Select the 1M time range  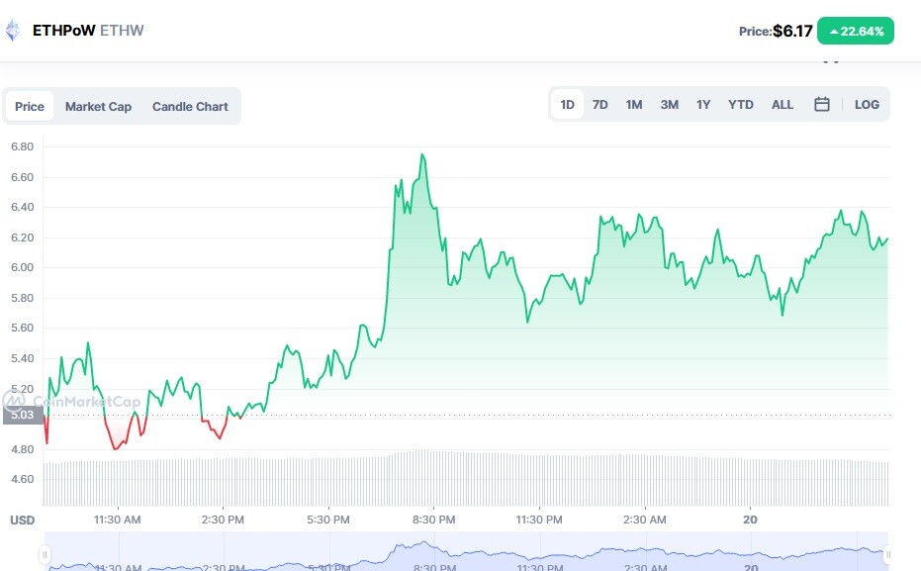[x=634, y=105]
